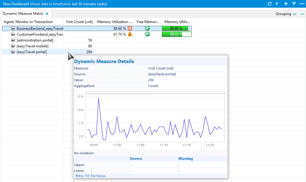This screenshot has width=306, height=182.
Task: Click the red severe violation icon
Action: coord(130,28)
